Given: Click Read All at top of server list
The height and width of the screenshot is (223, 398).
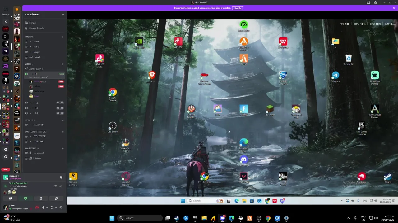Looking at the screenshot, I should (6, 15).
